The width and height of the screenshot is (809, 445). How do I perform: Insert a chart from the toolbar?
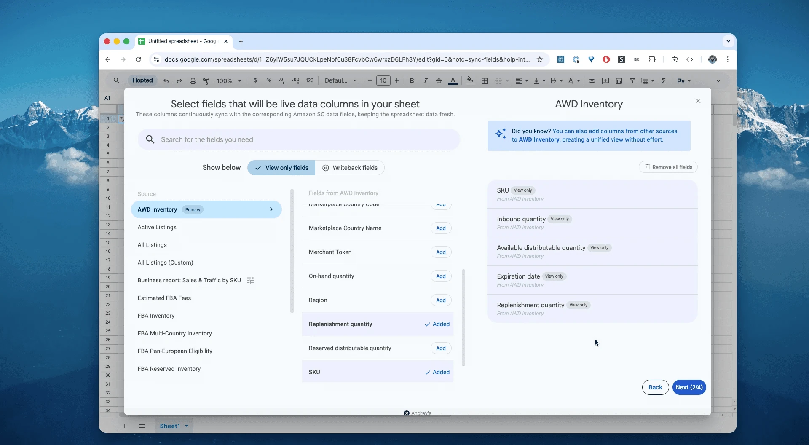[x=619, y=81]
